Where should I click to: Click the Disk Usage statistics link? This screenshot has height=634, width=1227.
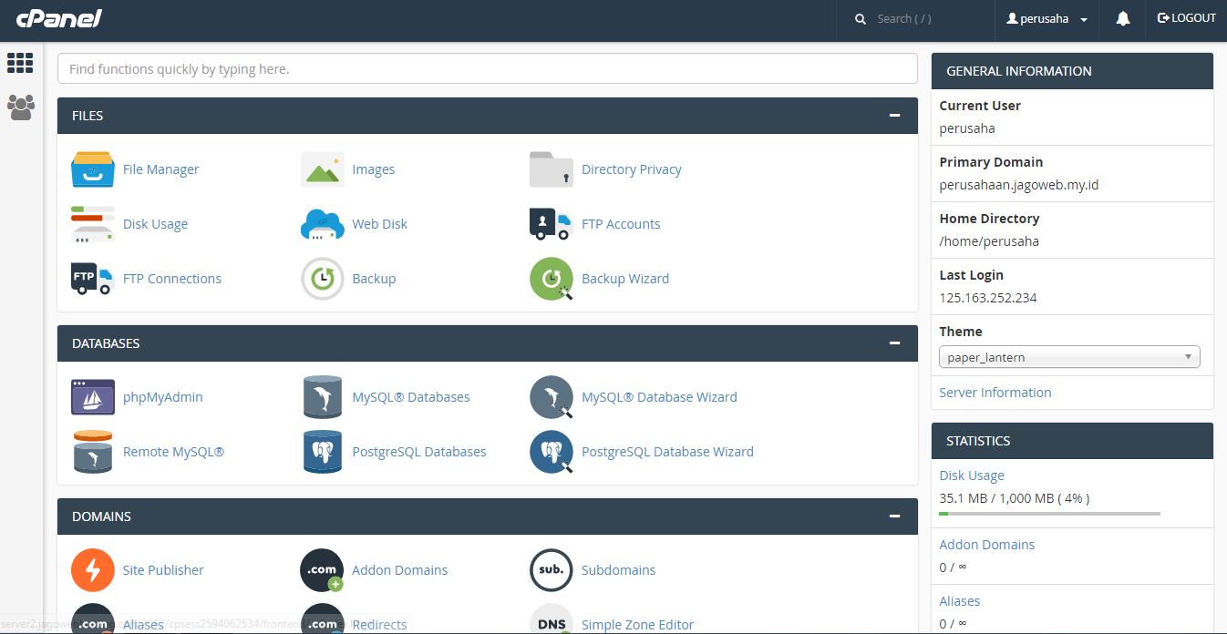pyautogui.click(x=972, y=475)
